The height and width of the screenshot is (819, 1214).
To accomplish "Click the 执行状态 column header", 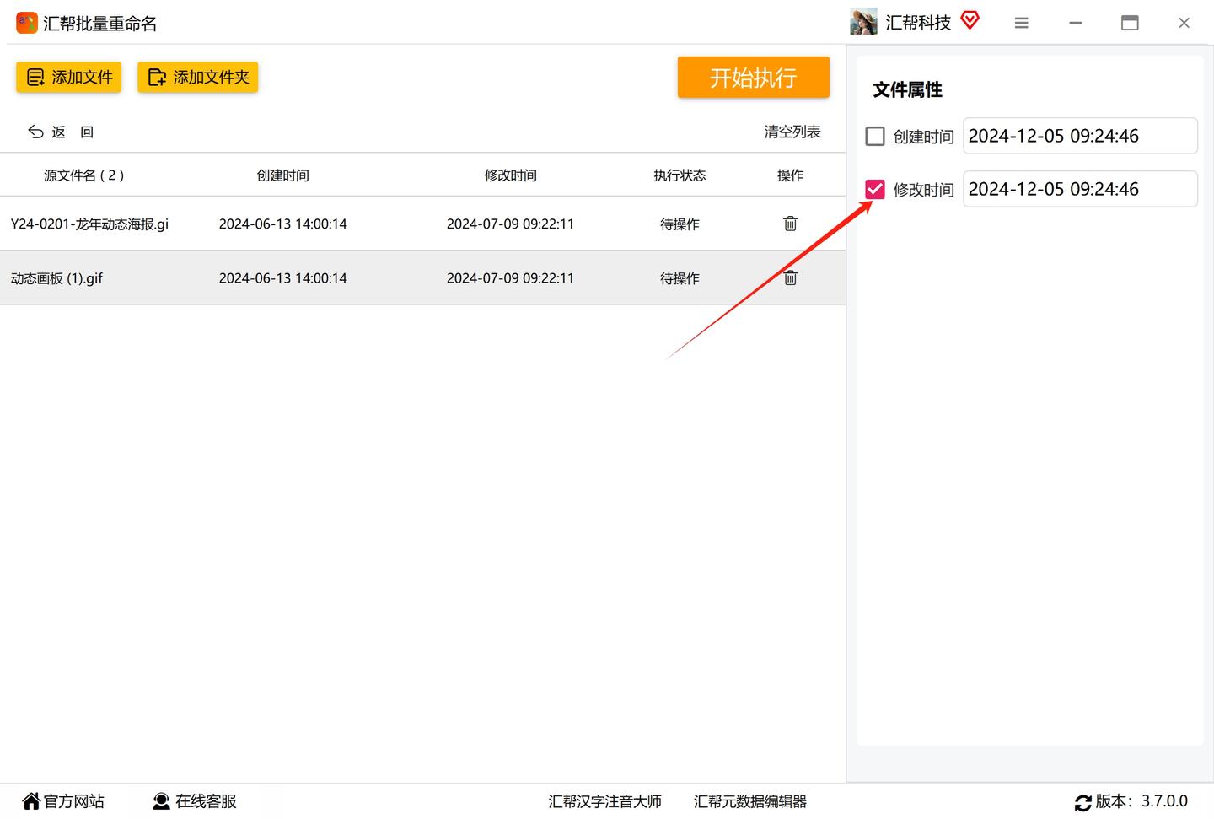I will click(680, 175).
